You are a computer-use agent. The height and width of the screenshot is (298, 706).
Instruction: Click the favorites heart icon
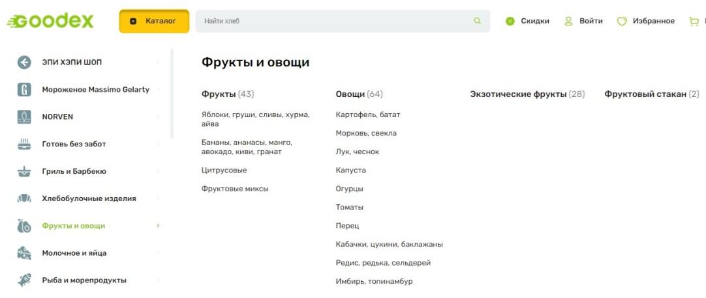coord(622,21)
